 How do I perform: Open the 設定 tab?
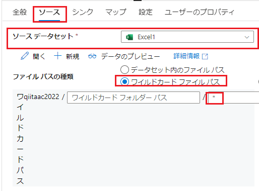pos(146,12)
